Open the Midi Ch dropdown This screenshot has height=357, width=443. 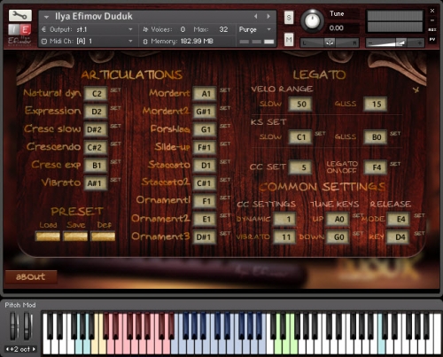[x=130, y=42]
